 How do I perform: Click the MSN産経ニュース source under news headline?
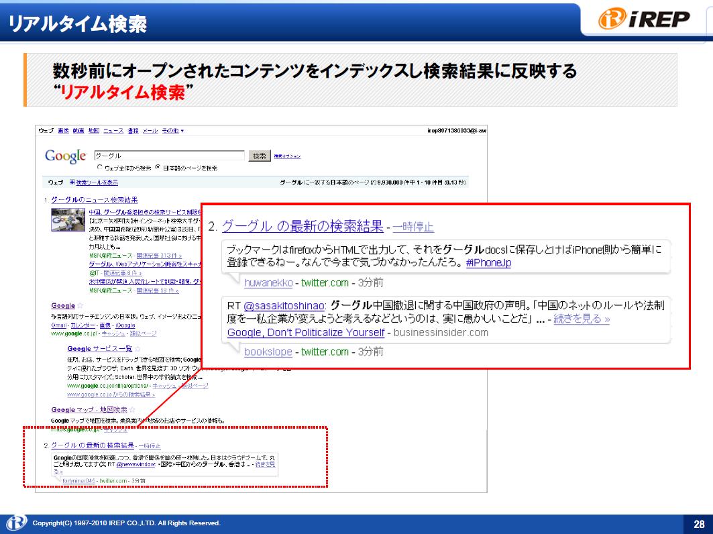click(x=111, y=256)
